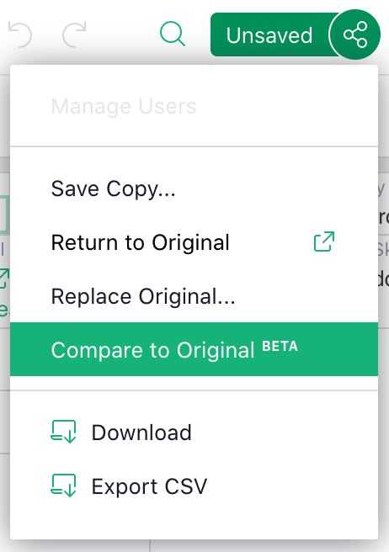Image resolution: width=389 pixels, height=552 pixels.
Task: Select the Download menu label
Action: coord(141,433)
